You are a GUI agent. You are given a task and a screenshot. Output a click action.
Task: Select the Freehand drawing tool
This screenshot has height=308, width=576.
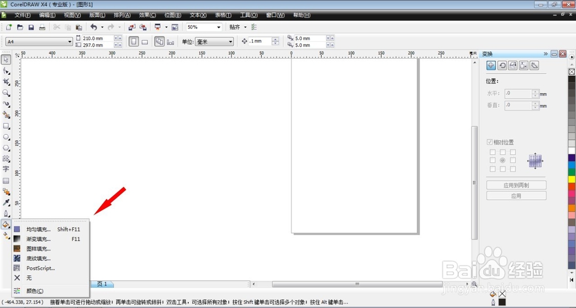6,104
